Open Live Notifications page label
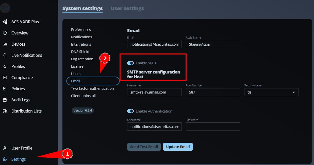The width and height of the screenshot is (314, 165). (27, 55)
